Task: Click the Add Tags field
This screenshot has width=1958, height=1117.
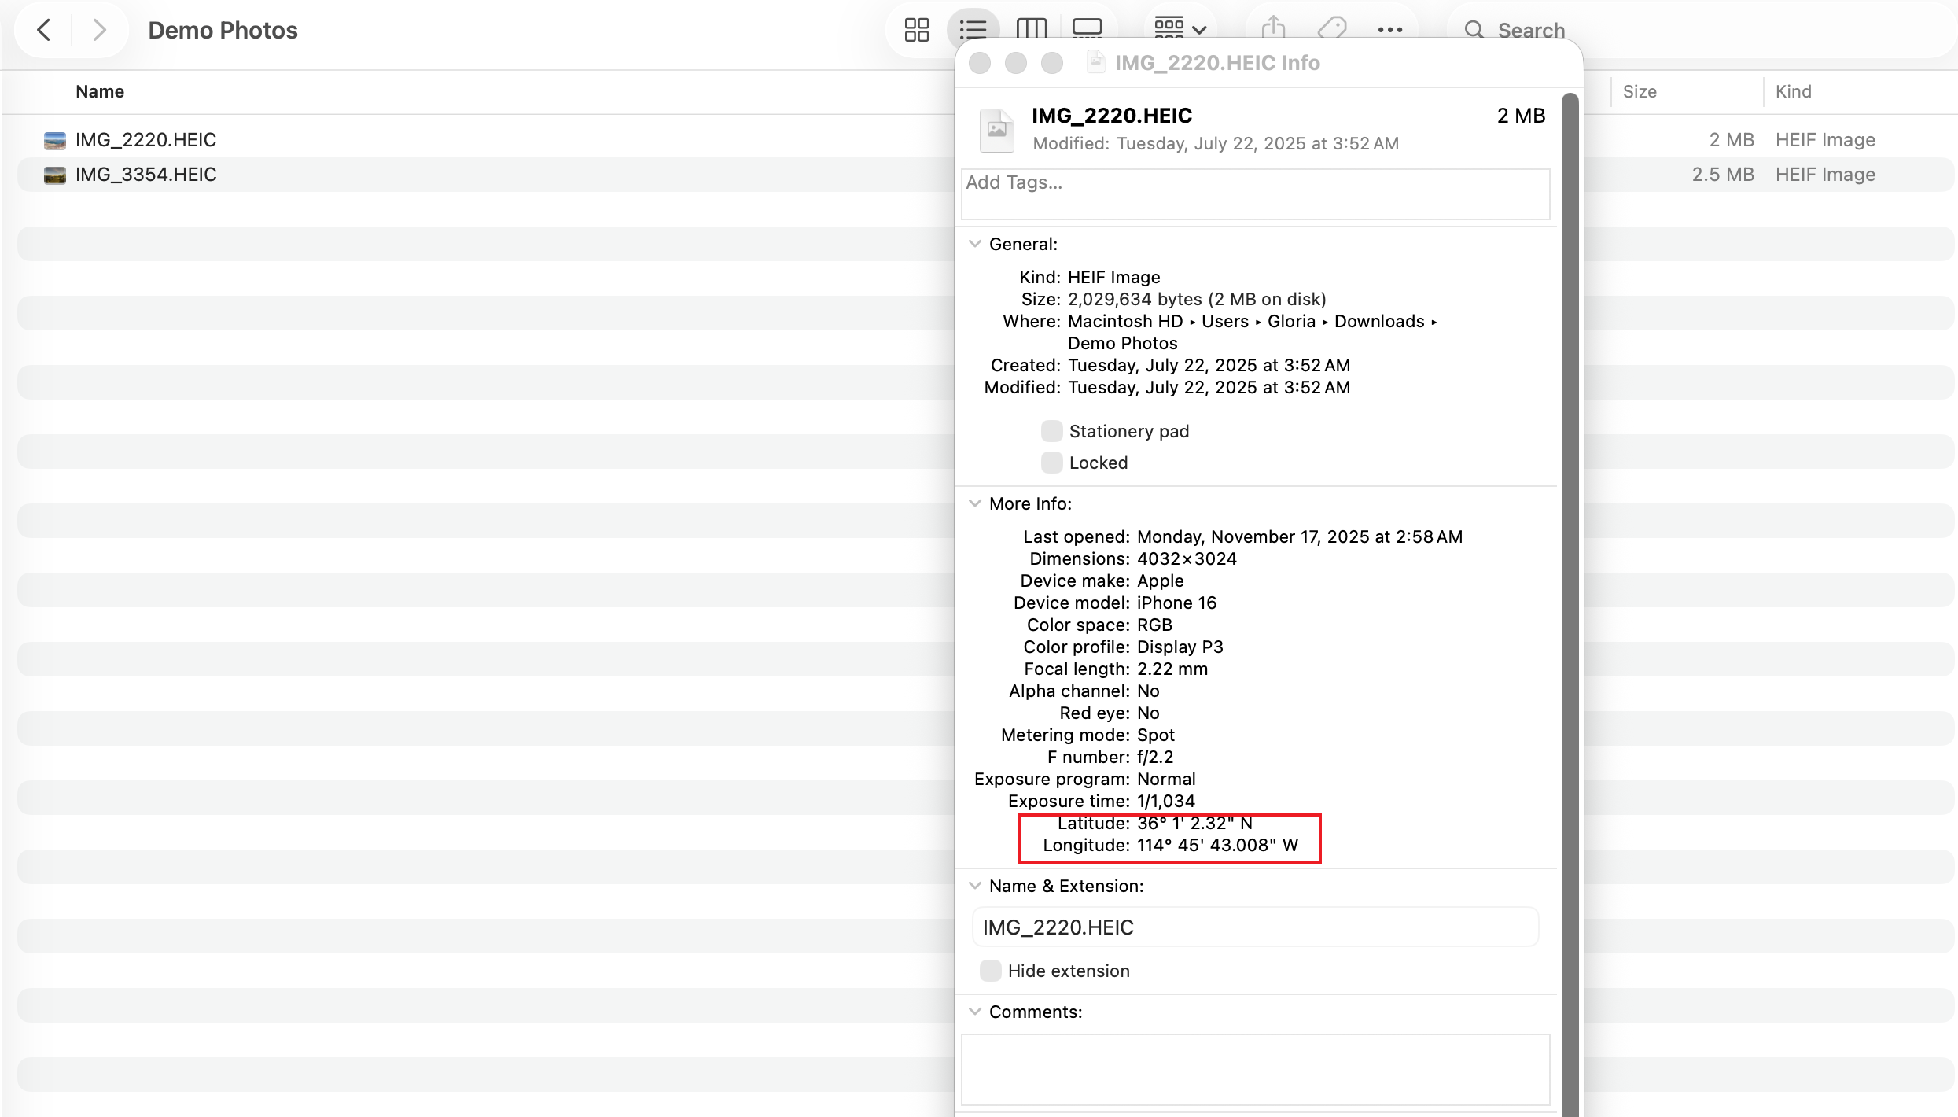Action: (x=1254, y=193)
